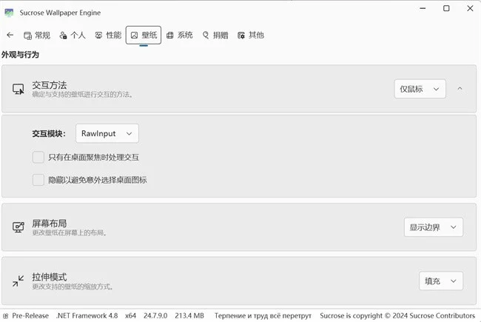Collapse the 交互方法 section chevron
This screenshot has width=481, height=322.
(x=460, y=89)
